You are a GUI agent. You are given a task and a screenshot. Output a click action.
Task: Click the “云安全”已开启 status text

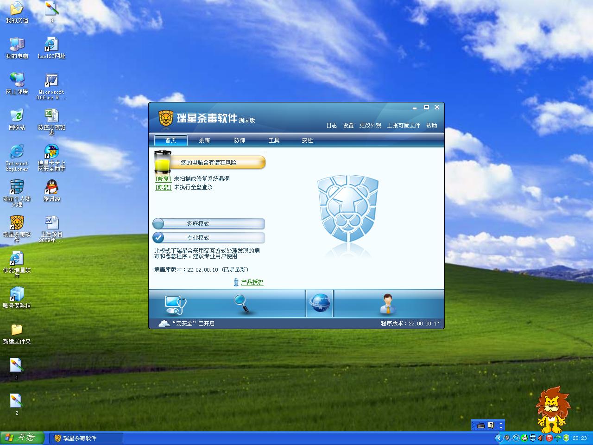[193, 324]
